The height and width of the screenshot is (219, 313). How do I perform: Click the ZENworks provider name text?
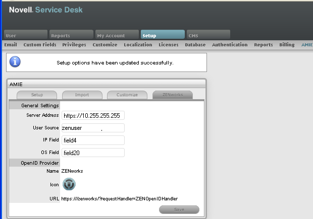pos(72,171)
